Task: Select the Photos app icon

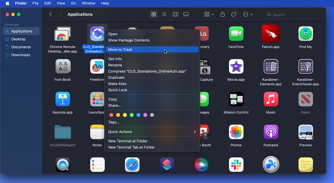Action: click(236, 132)
